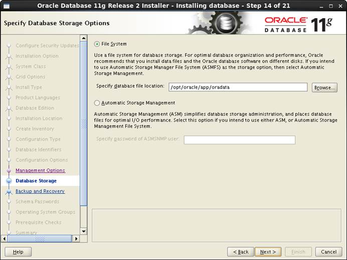347x260 pixels.
Task: Click the installer window menu icon
Action: pyautogui.click(x=7, y=6)
